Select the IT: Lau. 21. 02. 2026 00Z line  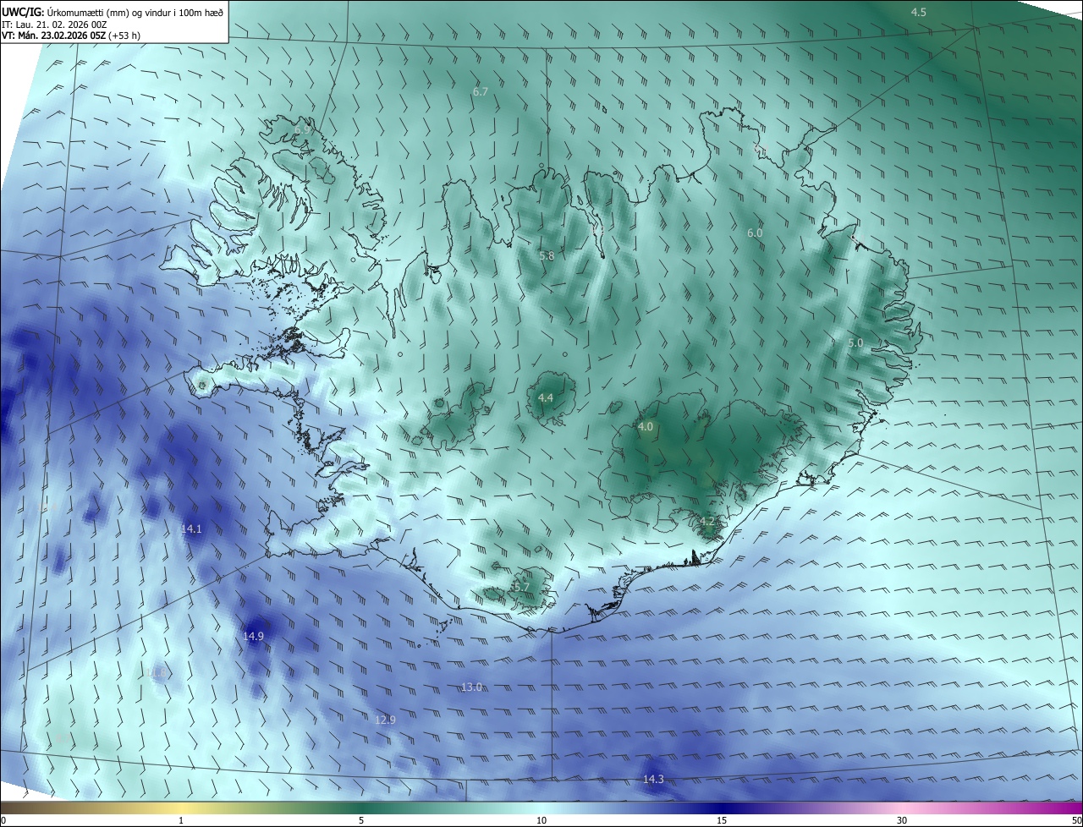(53, 25)
